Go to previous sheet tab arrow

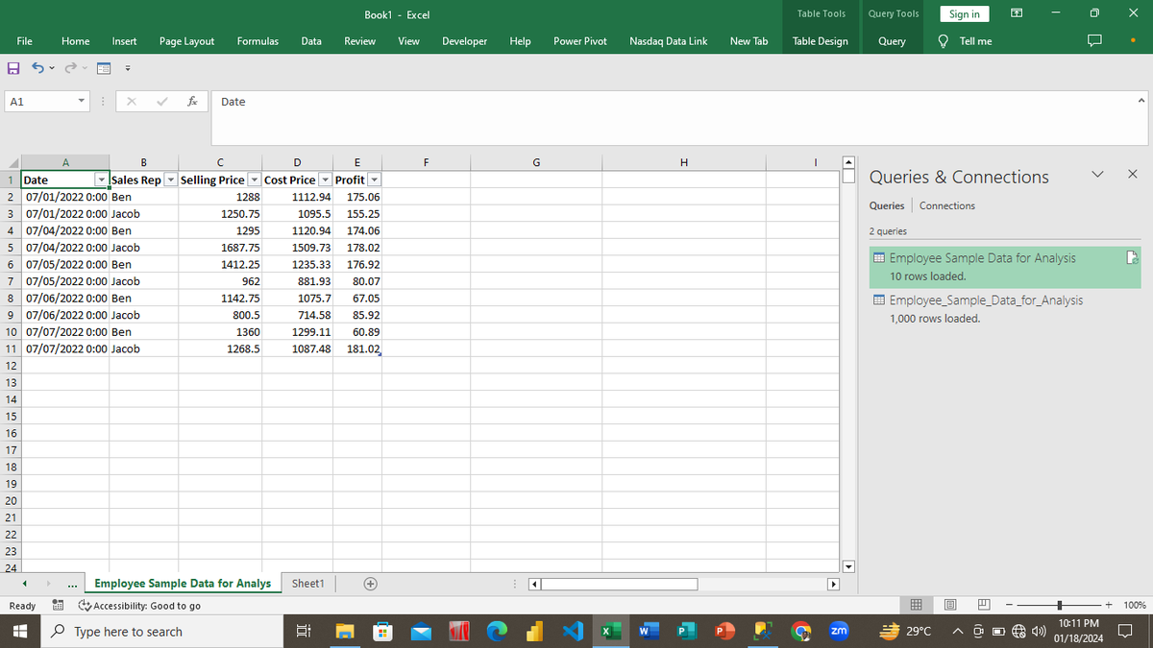pyautogui.click(x=23, y=584)
